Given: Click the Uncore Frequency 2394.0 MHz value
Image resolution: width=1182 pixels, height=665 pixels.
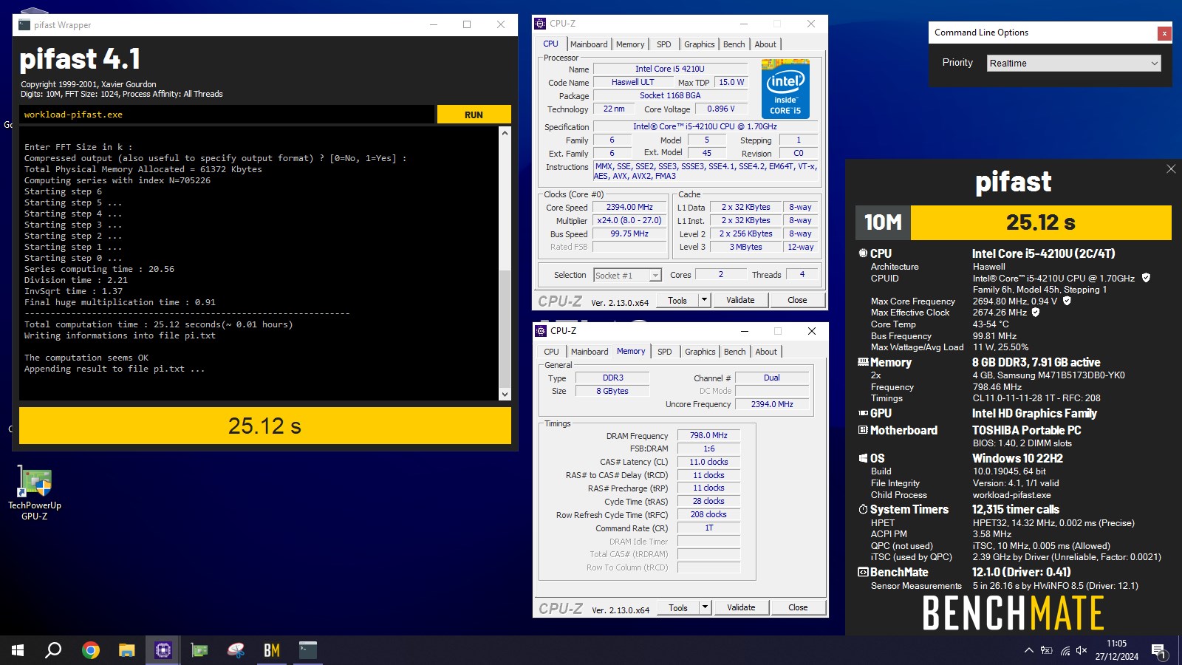Looking at the screenshot, I should point(771,404).
